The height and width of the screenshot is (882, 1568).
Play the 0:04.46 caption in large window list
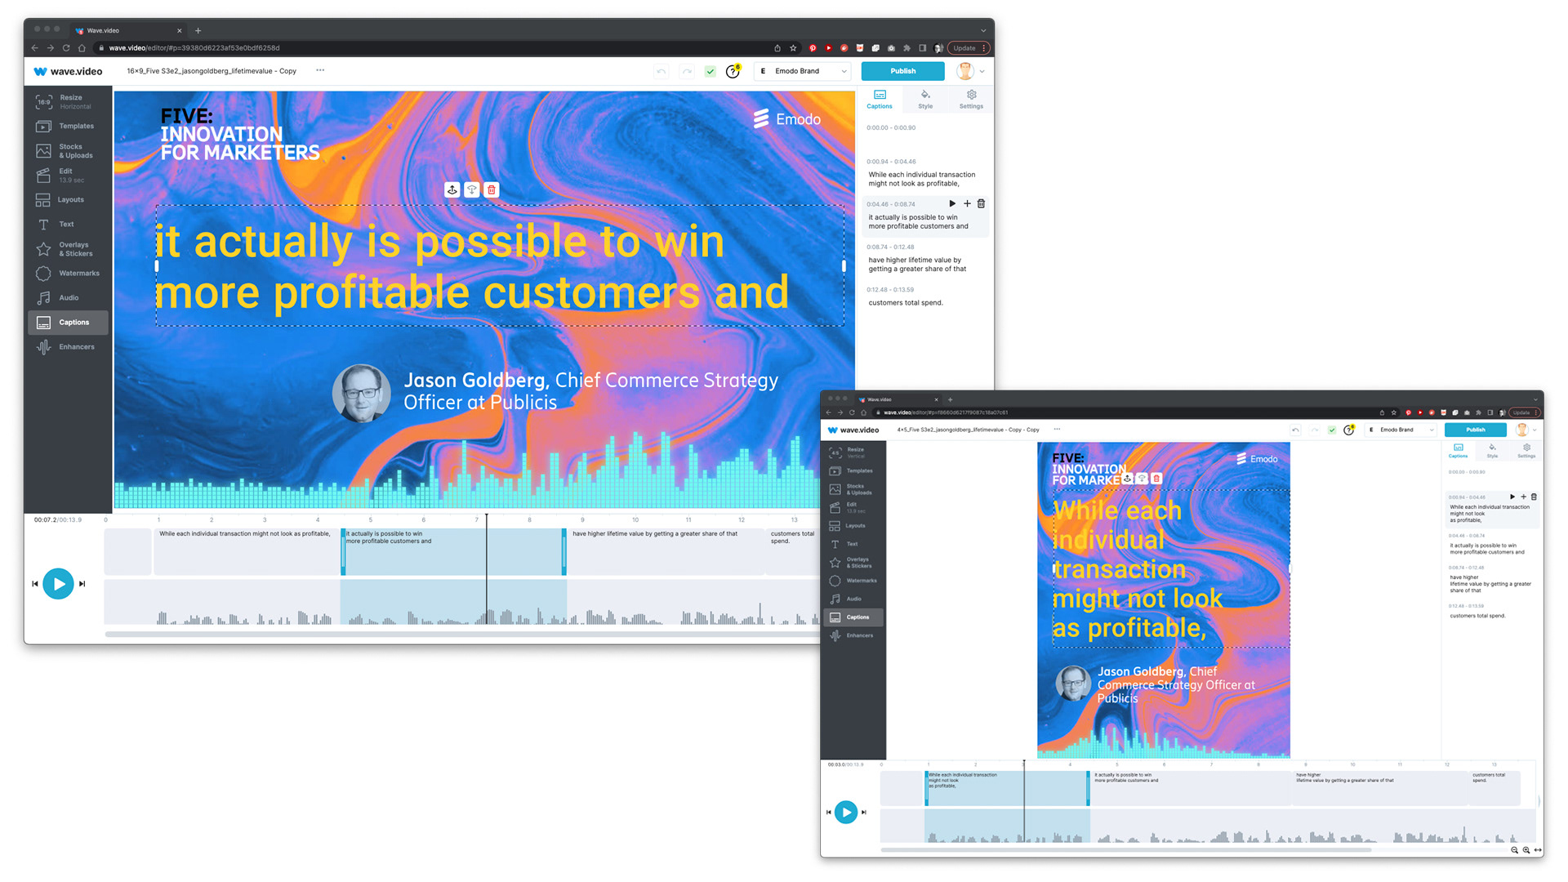(952, 203)
